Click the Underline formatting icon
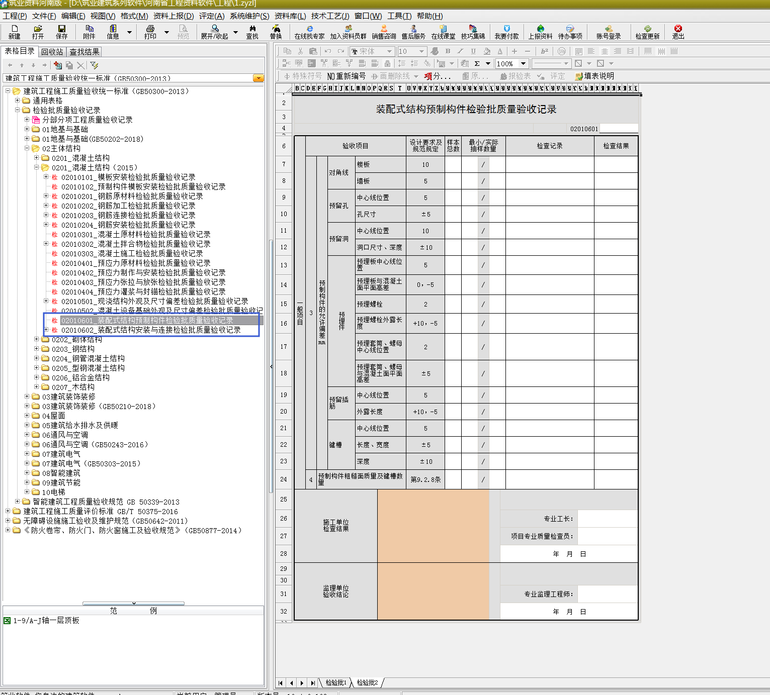Screen dimensions: 770x695 click(473, 51)
